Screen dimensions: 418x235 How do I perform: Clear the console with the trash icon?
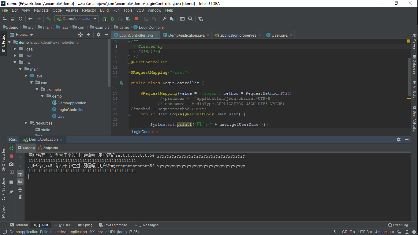pos(20,197)
